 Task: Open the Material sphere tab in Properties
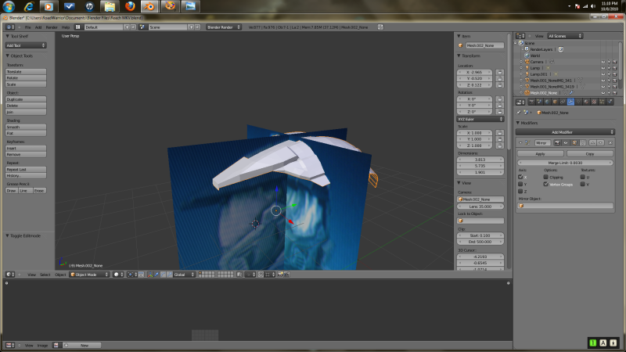[x=586, y=102]
